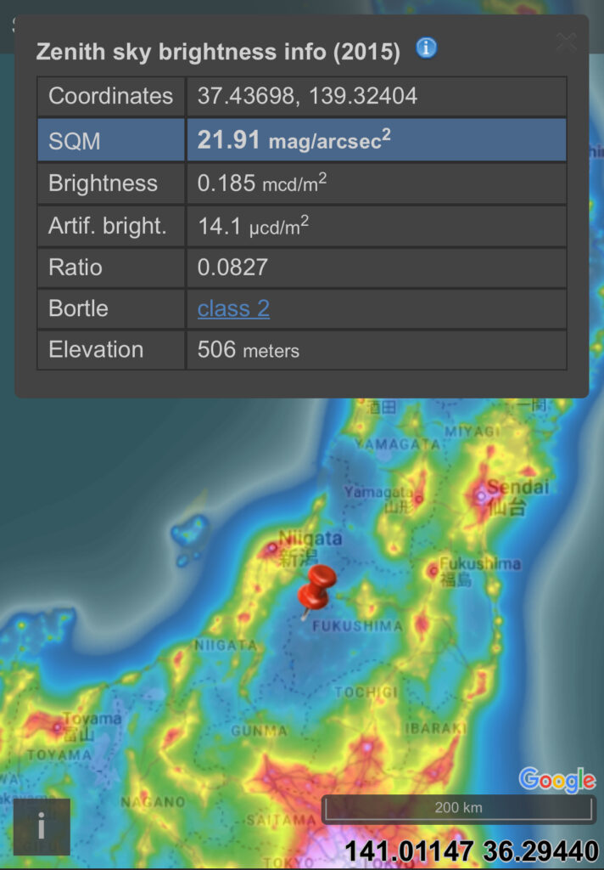This screenshot has height=870, width=604.
Task: Click the Google logo on the map
Action: pos(556,780)
